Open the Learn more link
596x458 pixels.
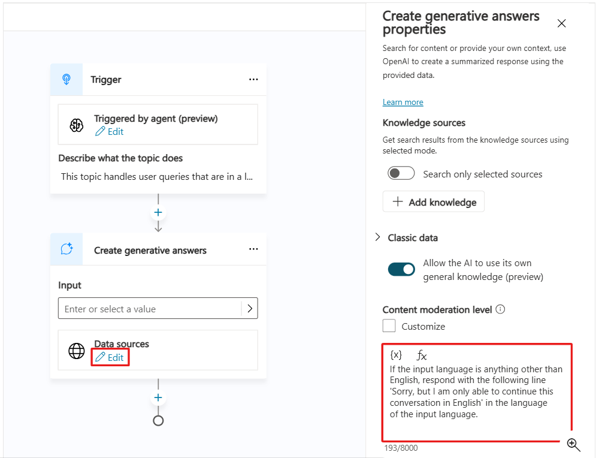(403, 102)
